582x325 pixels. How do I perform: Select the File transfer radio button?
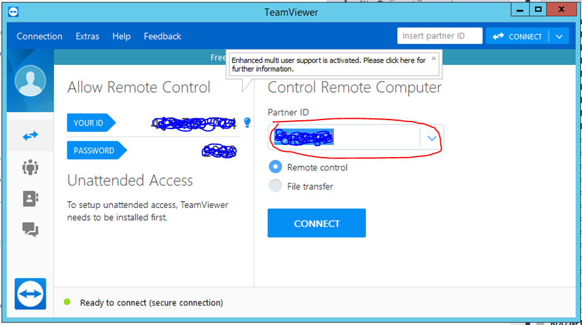click(x=275, y=186)
